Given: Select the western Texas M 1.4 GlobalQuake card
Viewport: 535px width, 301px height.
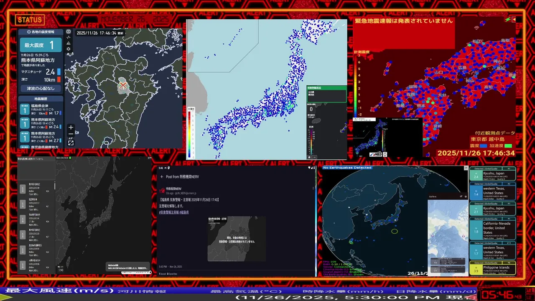Looking at the screenshot, I should (x=492, y=191).
